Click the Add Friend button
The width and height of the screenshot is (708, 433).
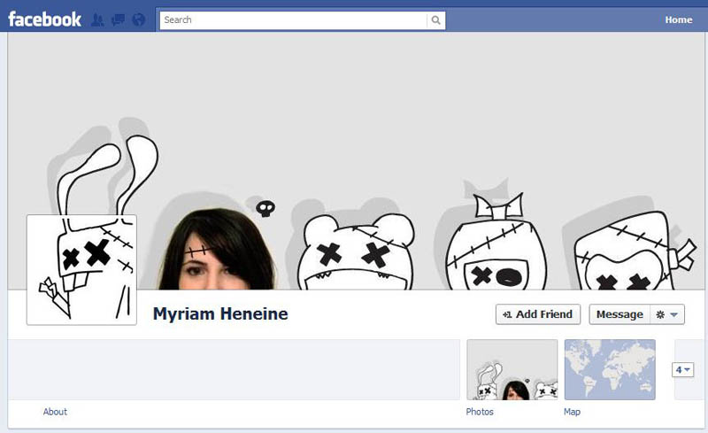[538, 314]
